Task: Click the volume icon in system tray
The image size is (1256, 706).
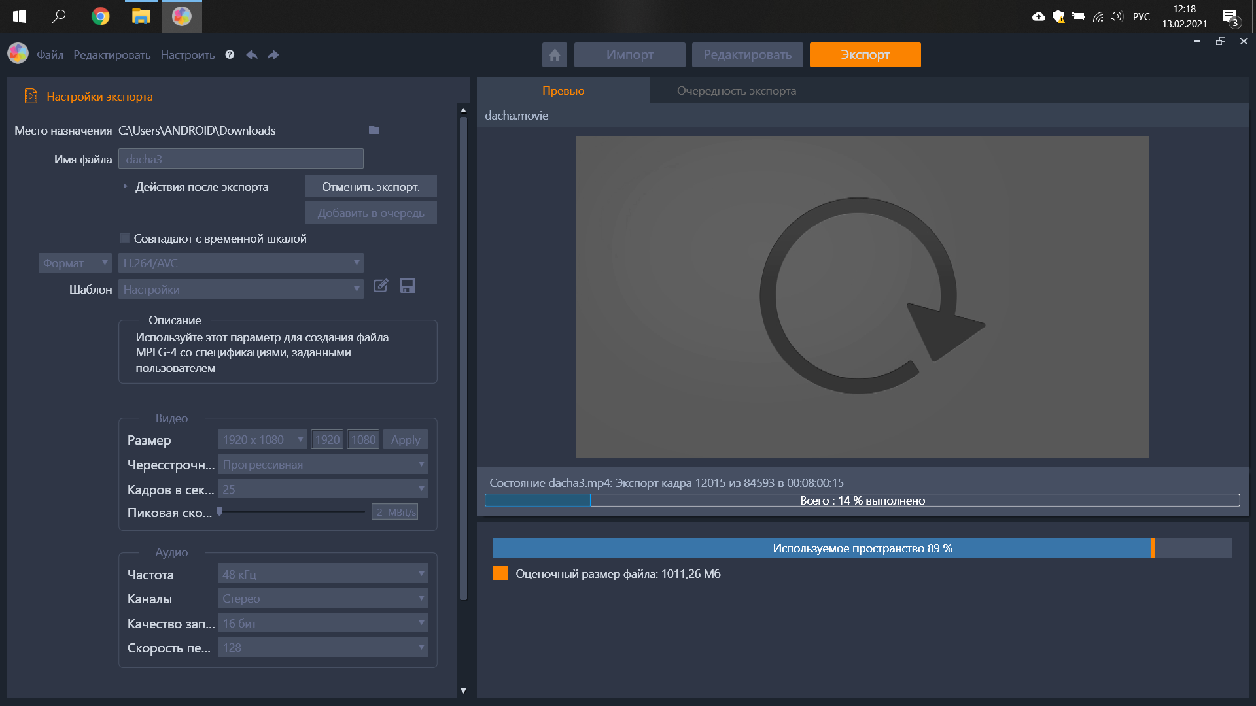Action: [x=1117, y=16]
